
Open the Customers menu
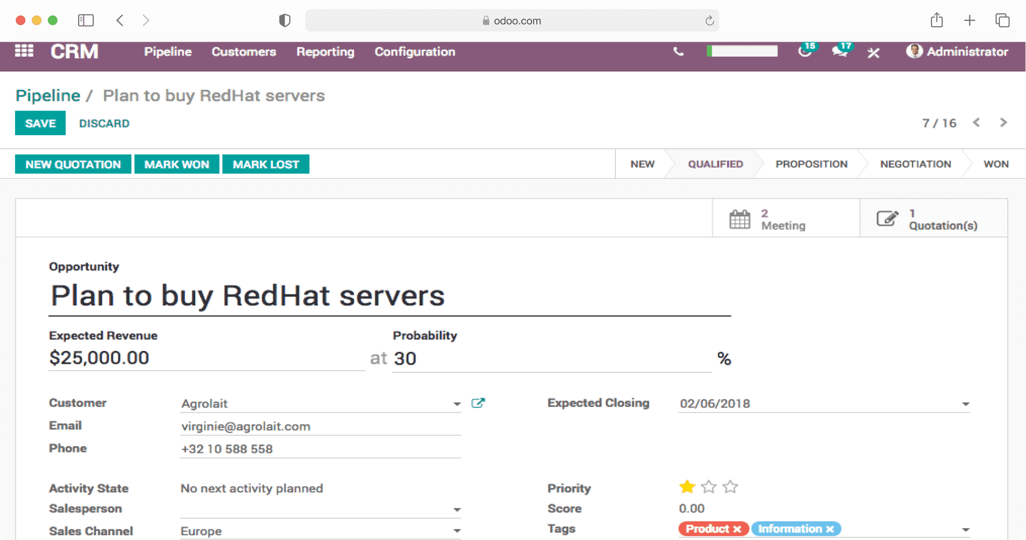244,52
